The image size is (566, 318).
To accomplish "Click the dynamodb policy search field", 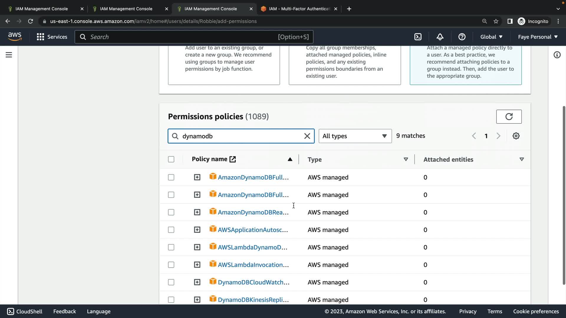I will click(x=242, y=136).
